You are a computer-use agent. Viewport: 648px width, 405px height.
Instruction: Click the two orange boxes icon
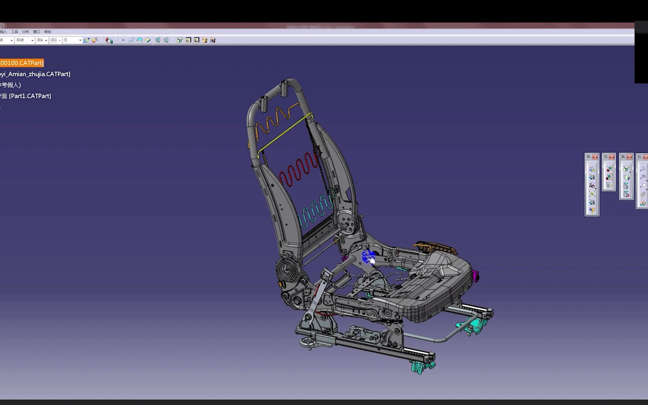[205, 40]
